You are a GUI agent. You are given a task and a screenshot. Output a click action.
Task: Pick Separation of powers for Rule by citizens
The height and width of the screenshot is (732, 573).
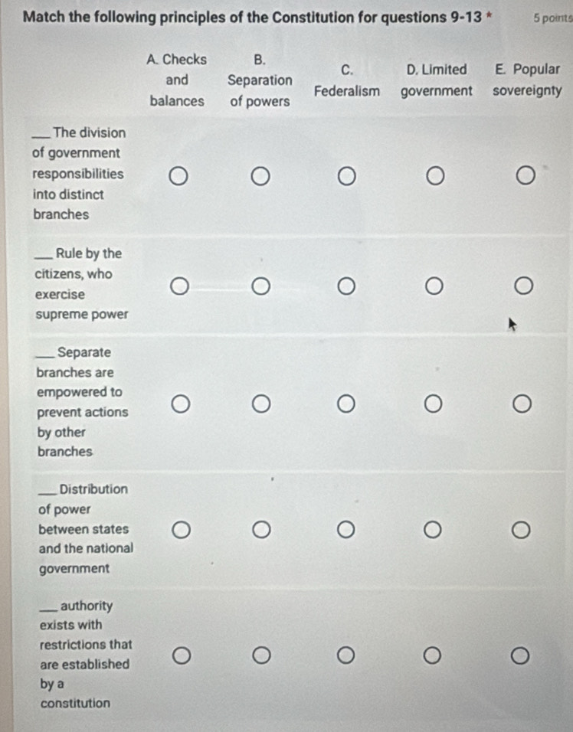(262, 286)
